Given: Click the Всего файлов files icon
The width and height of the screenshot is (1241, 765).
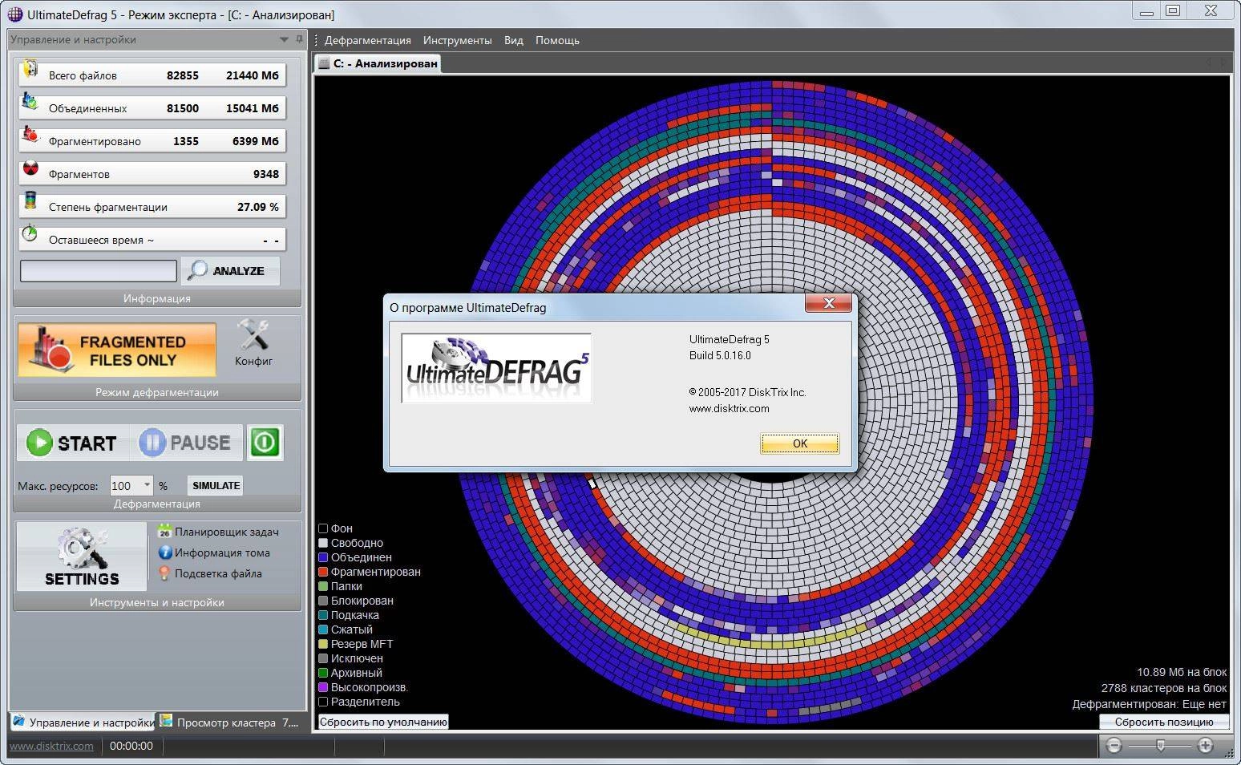Looking at the screenshot, I should pyautogui.click(x=30, y=71).
